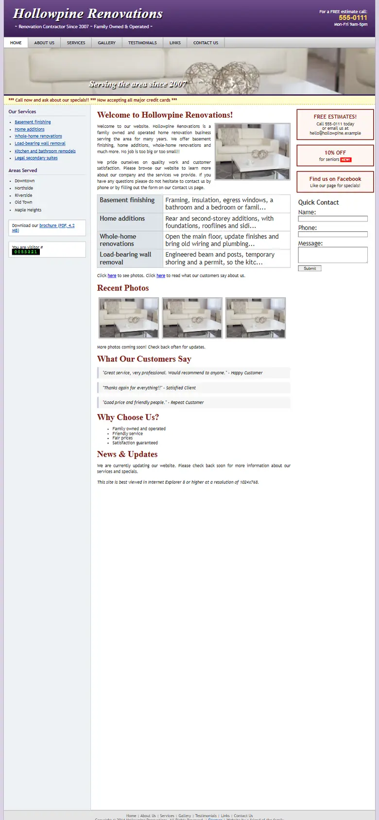This screenshot has width=379, height=820.
Task: Open the footer Contact Us link
Action: point(243,816)
